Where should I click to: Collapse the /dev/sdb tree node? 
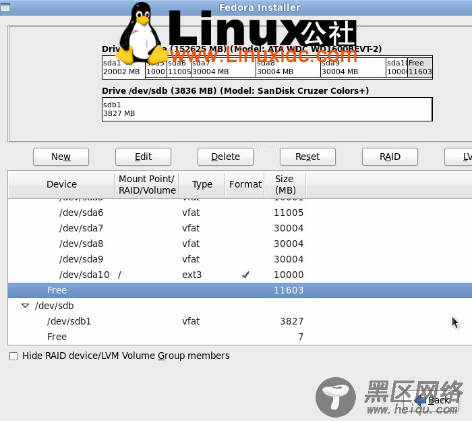26,306
